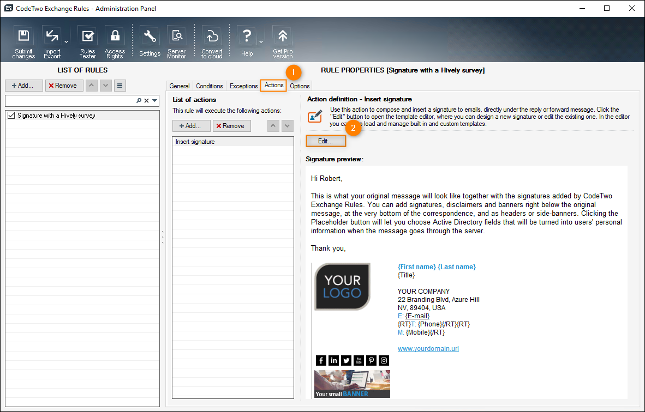Open Access Rights settings
645x412 pixels.
tap(115, 43)
